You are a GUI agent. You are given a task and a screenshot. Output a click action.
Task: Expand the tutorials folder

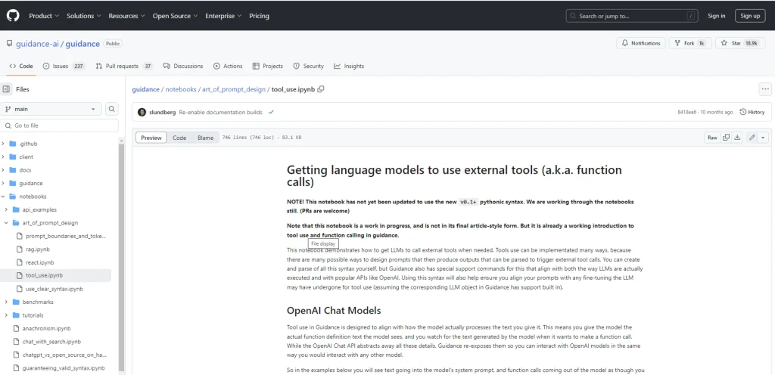click(6, 315)
